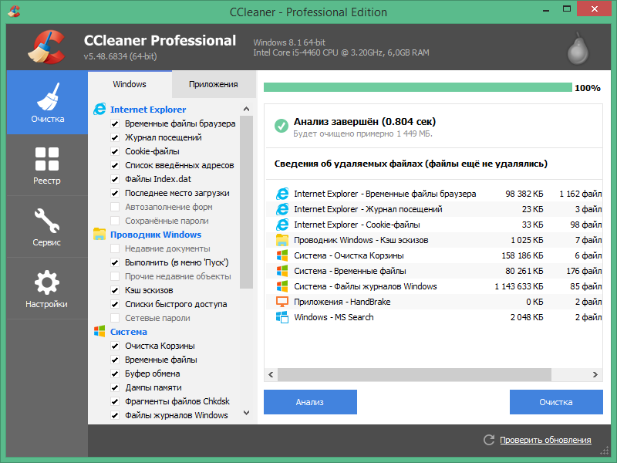Enable the Автозаполнение форм checkbox
The height and width of the screenshot is (463, 617).
115,207
